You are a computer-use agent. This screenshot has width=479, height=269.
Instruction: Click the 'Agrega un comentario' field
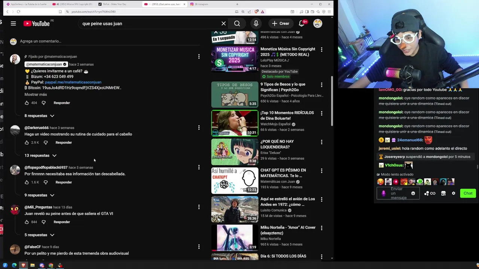(110, 41)
